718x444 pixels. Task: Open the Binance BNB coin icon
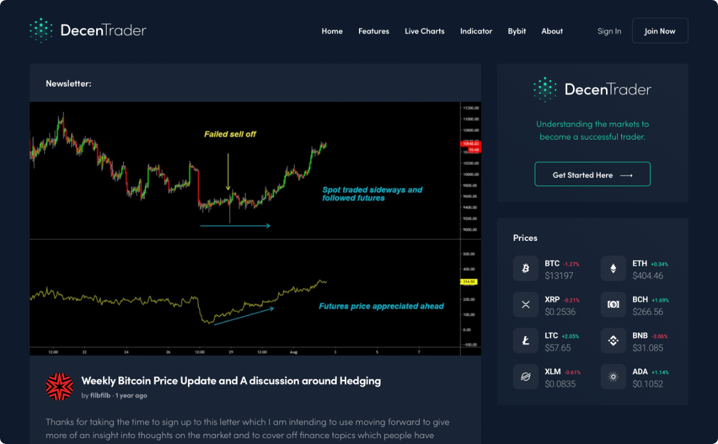[x=613, y=340]
